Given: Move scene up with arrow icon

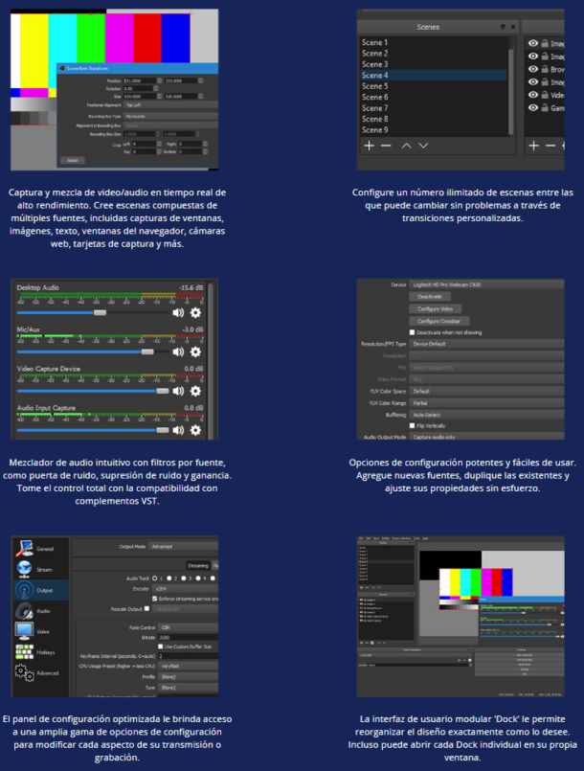Looking at the screenshot, I should click(406, 146).
